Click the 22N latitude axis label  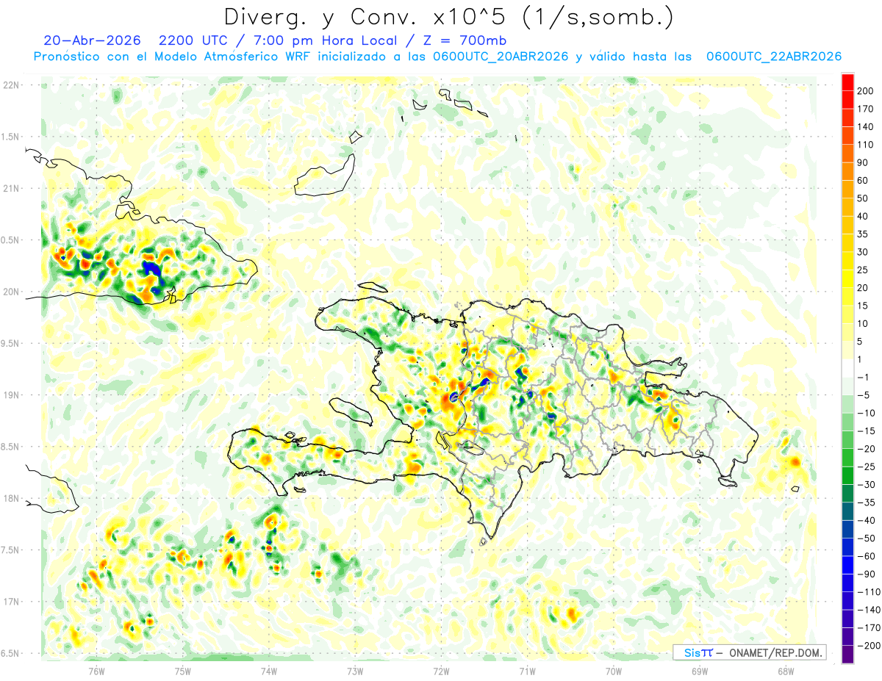pos(11,84)
